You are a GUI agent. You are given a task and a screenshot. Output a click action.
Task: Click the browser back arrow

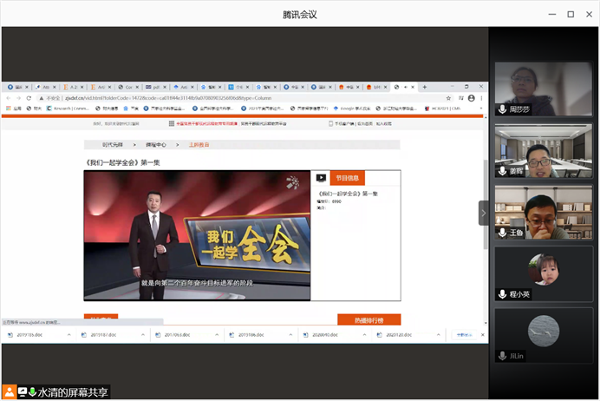tap(7, 98)
